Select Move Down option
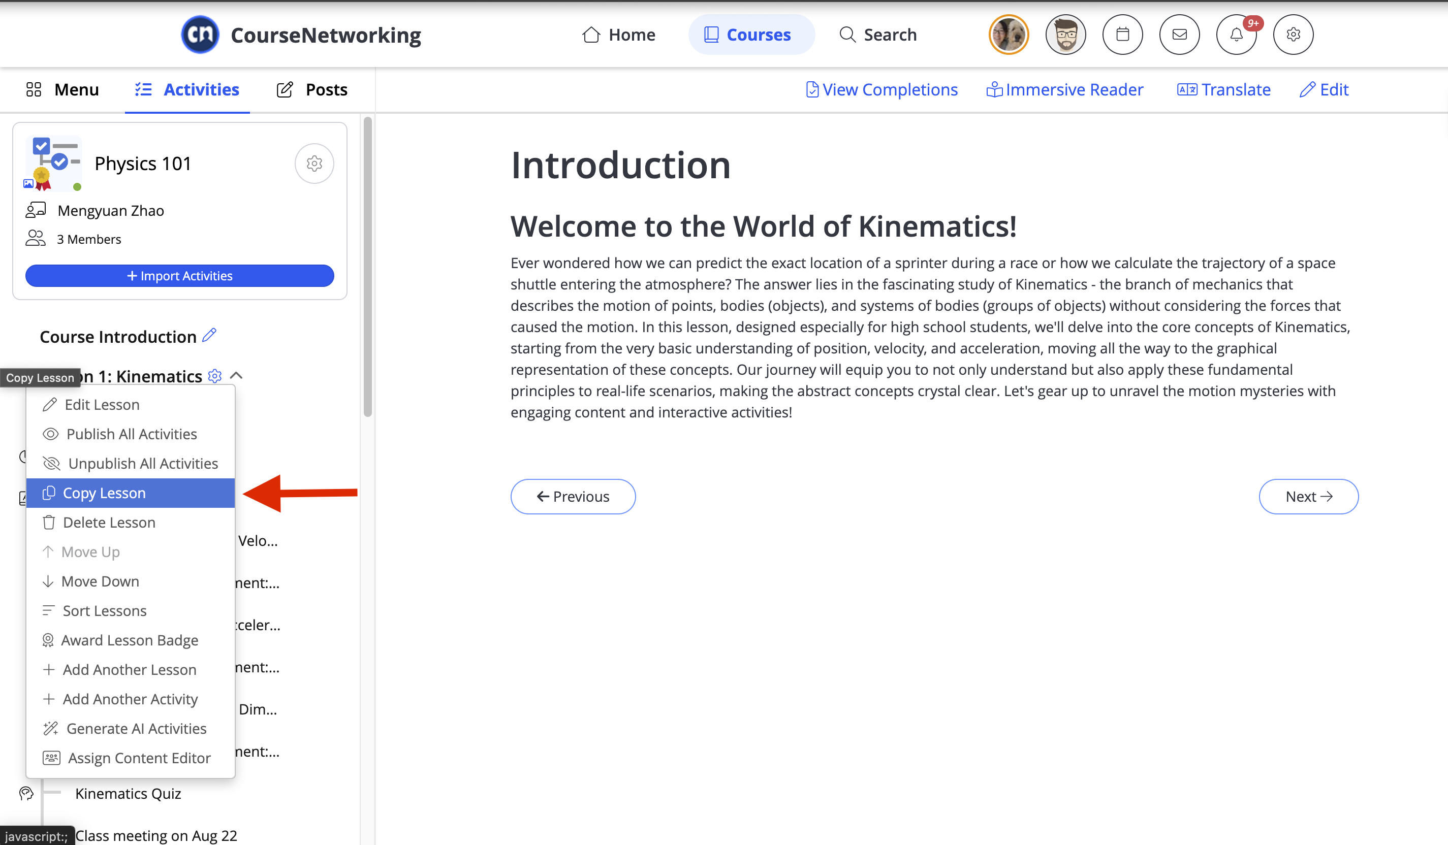1448x845 pixels. point(131,581)
